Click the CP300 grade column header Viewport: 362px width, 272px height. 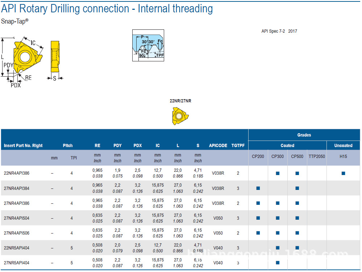pos(278,157)
